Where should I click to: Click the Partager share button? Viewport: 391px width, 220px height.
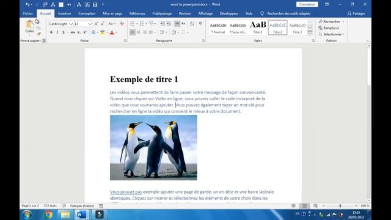(356, 13)
